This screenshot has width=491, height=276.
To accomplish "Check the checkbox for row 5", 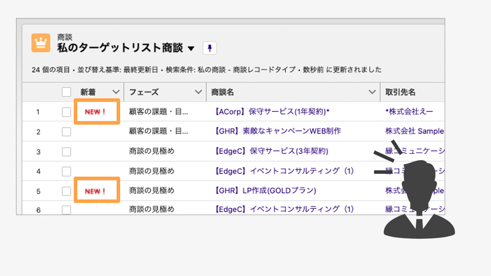I will pyautogui.click(x=66, y=191).
